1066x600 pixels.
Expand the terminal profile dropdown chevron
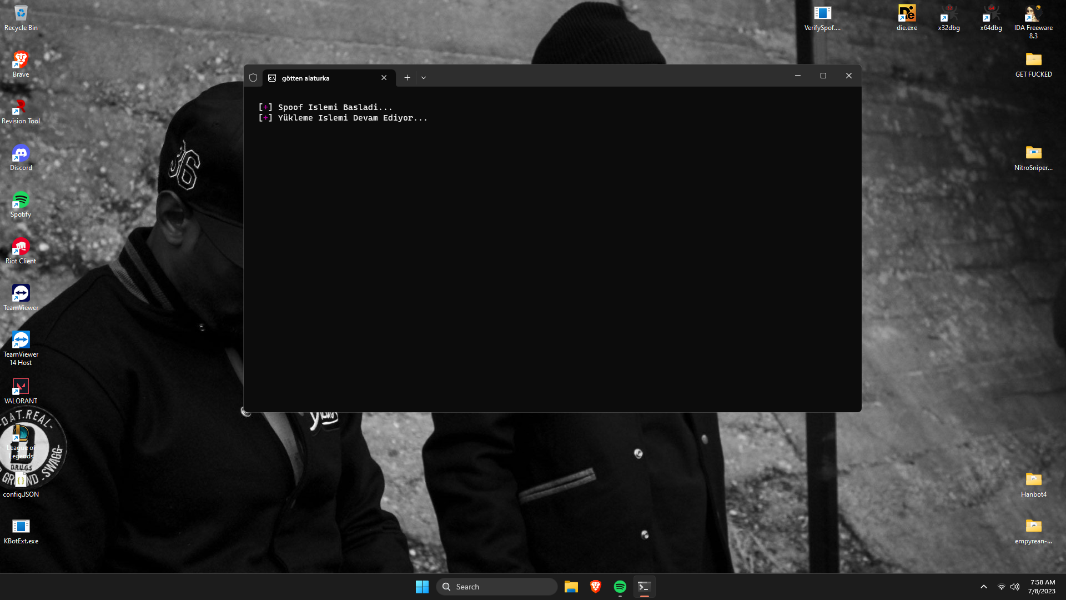click(424, 78)
